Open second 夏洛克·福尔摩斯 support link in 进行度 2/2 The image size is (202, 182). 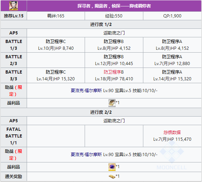86,154
